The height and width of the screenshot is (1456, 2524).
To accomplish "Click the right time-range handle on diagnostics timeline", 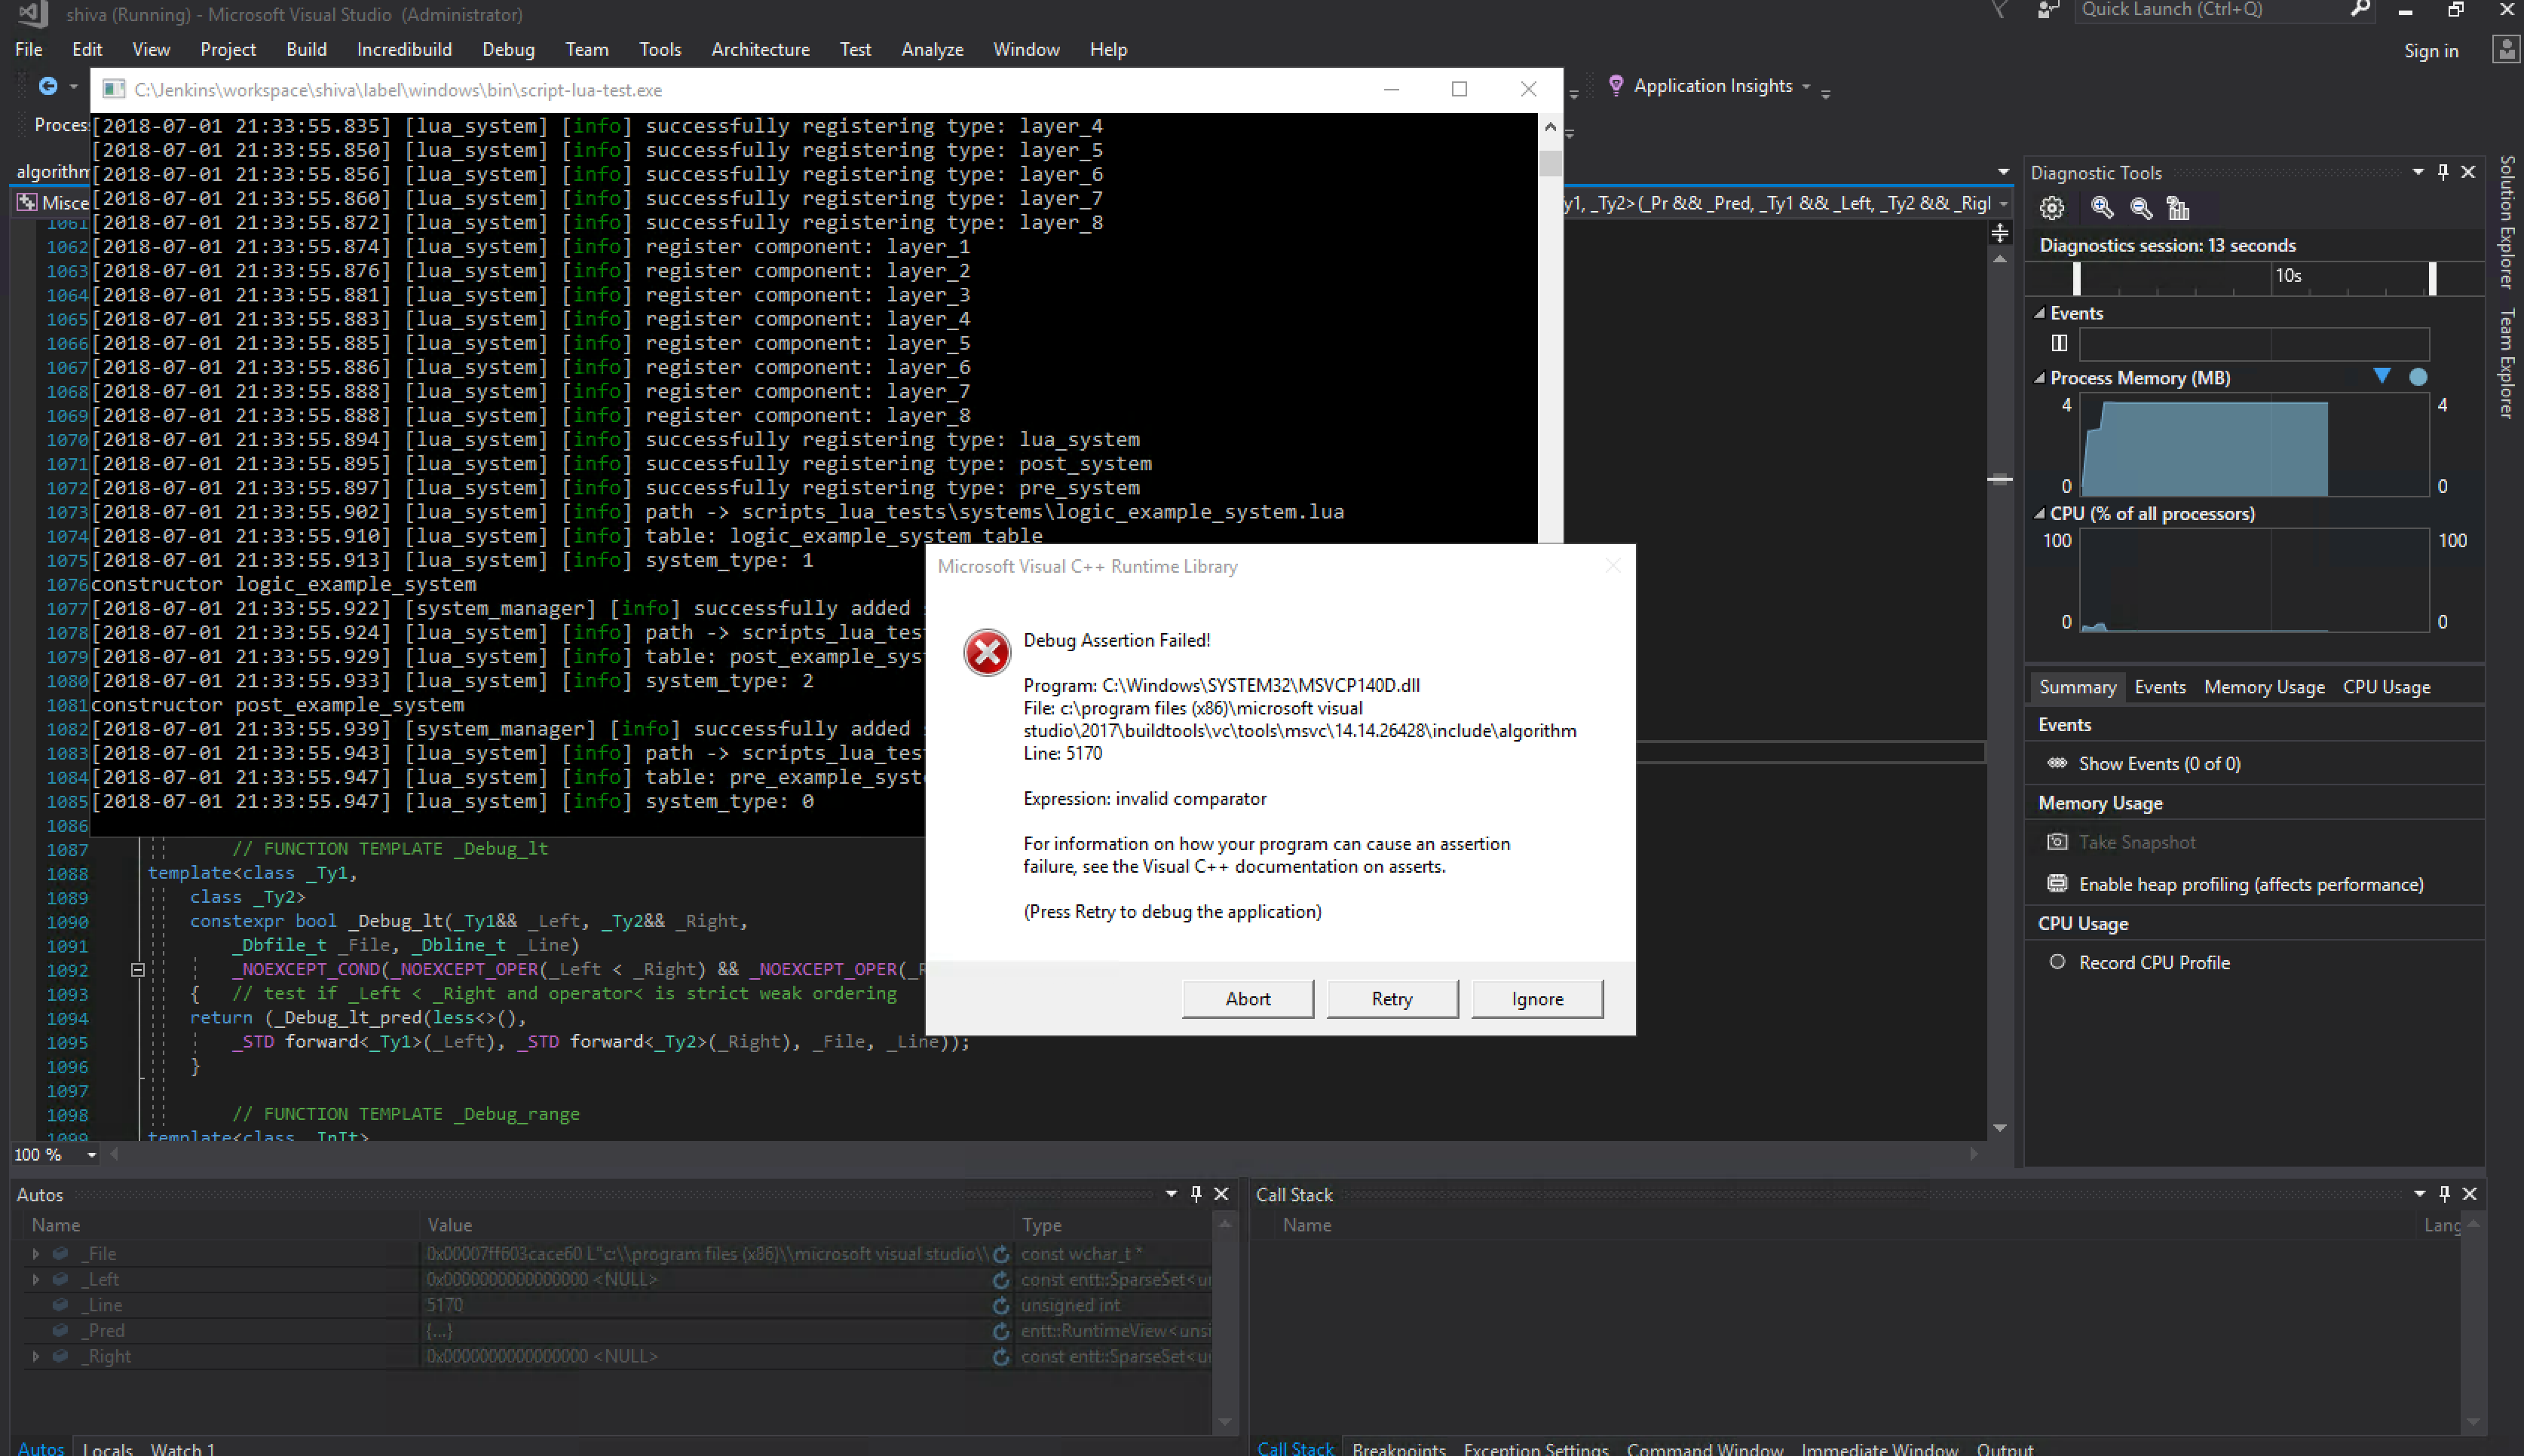I will [2433, 277].
